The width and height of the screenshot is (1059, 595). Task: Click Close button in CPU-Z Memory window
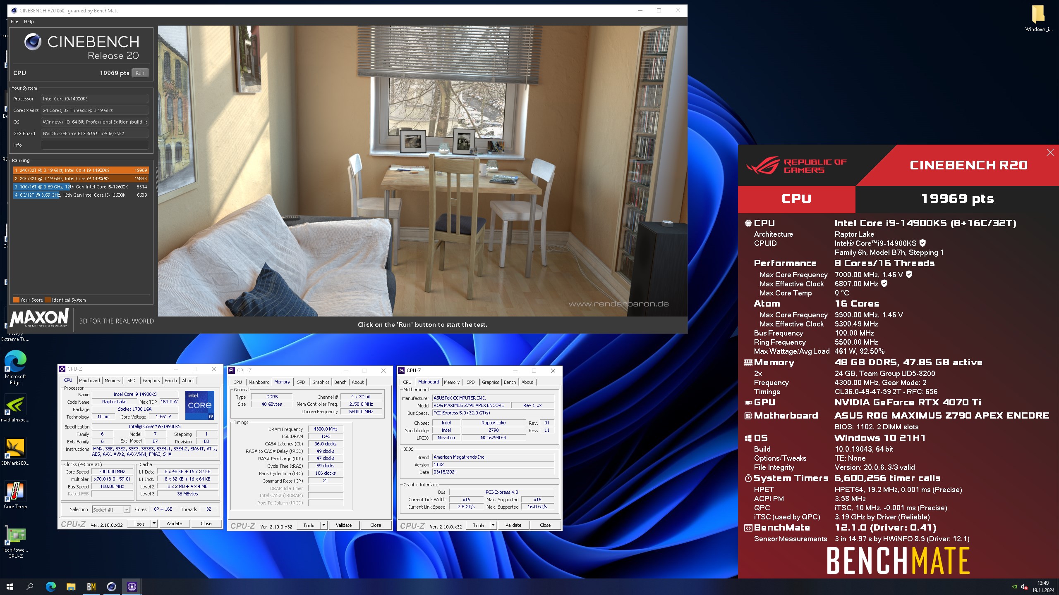pyautogui.click(x=376, y=525)
